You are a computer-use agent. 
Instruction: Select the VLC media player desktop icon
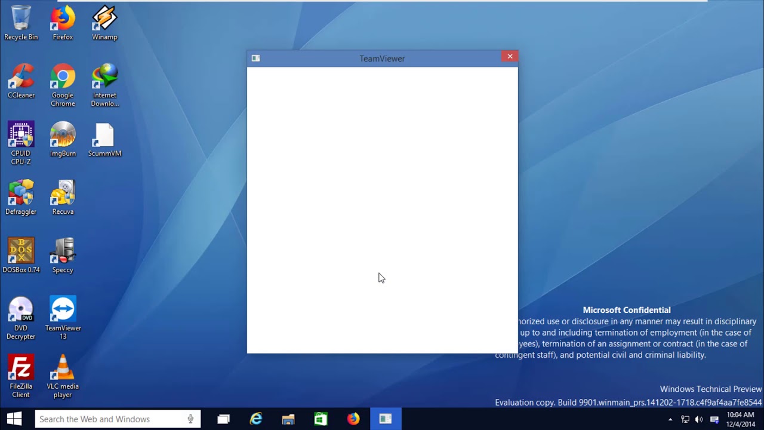[63, 376]
